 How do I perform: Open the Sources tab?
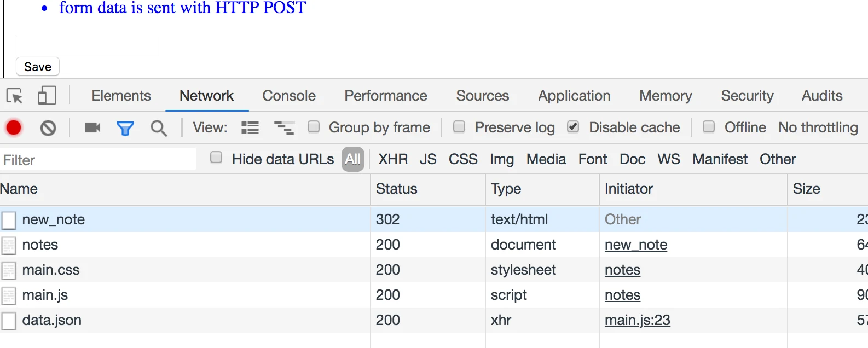coord(483,96)
